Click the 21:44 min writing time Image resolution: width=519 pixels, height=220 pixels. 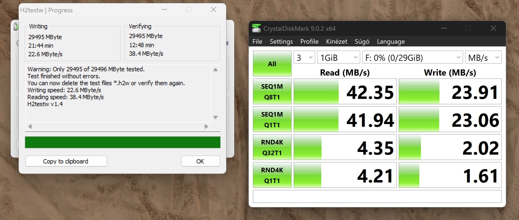[41, 46]
